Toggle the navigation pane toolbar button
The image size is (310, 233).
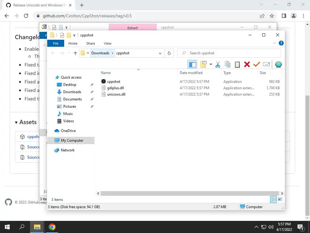tap(192, 64)
